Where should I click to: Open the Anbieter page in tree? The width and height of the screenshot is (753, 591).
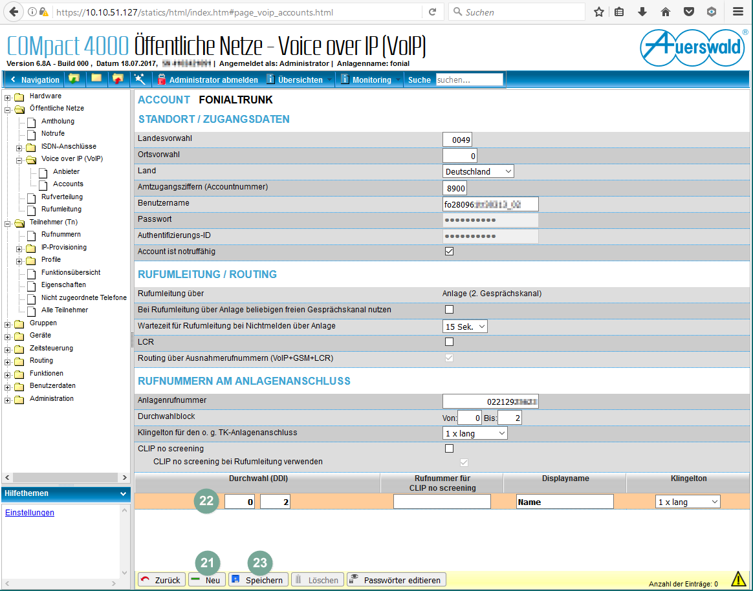pyautogui.click(x=66, y=171)
